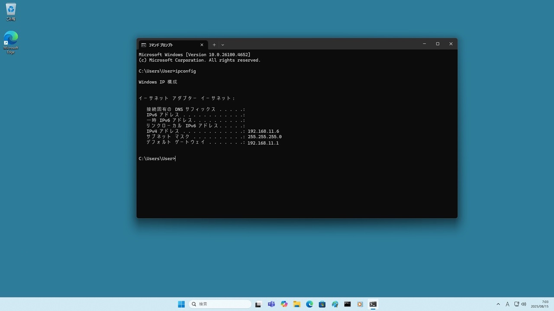Image resolution: width=554 pixels, height=311 pixels.
Task: Open Microsoft Store from taskbar
Action: point(322,304)
